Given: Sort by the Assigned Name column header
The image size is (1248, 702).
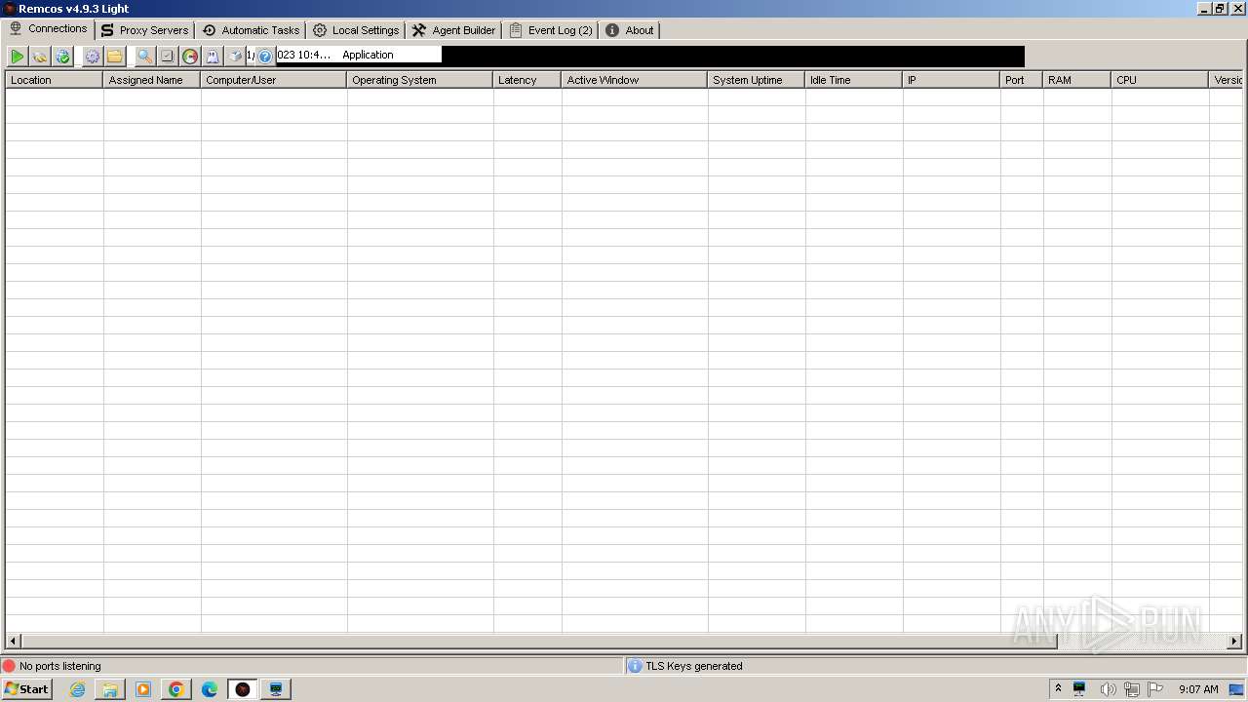Looking at the screenshot, I should (151, 80).
